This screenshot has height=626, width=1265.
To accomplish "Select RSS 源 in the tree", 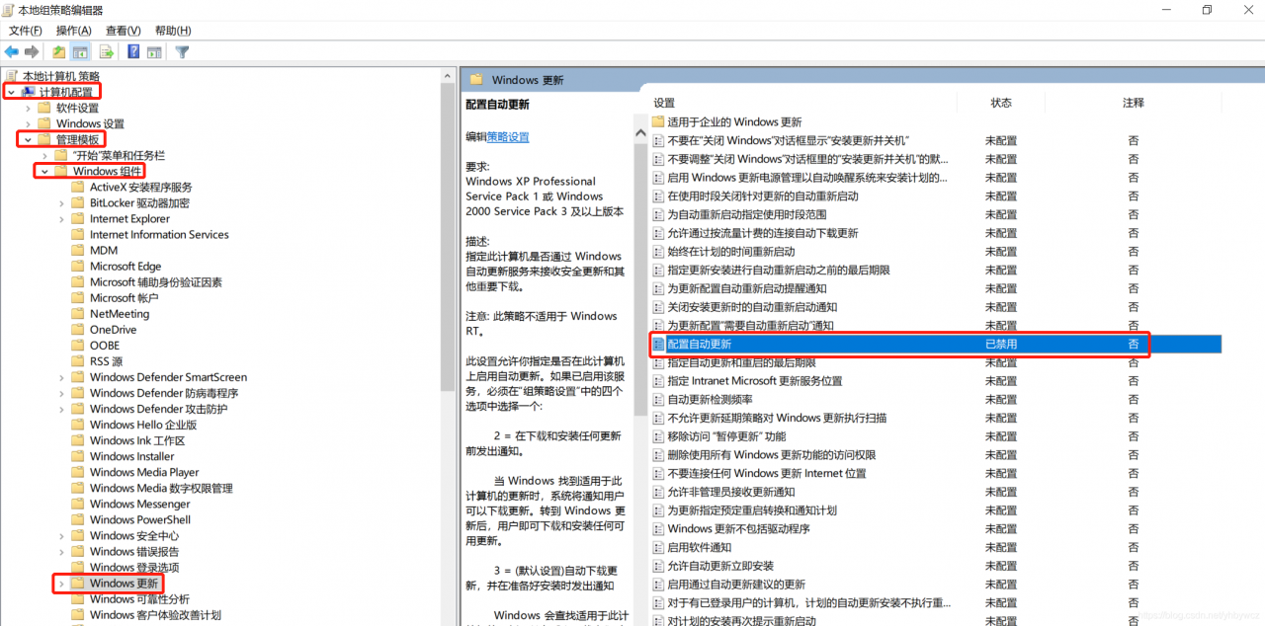I will 107,361.
